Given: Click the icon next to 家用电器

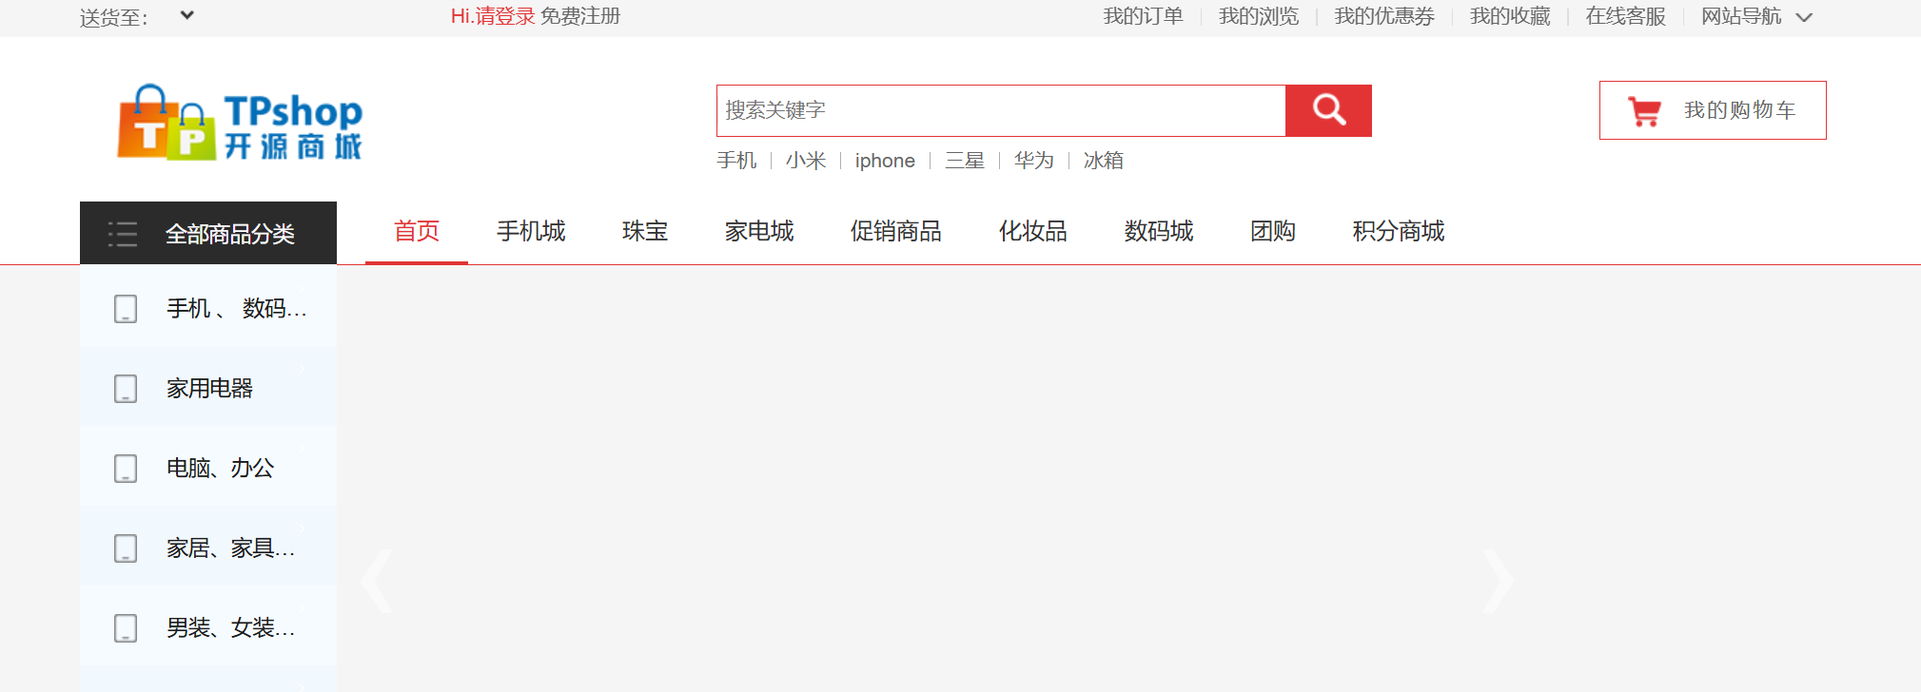Looking at the screenshot, I should [126, 389].
